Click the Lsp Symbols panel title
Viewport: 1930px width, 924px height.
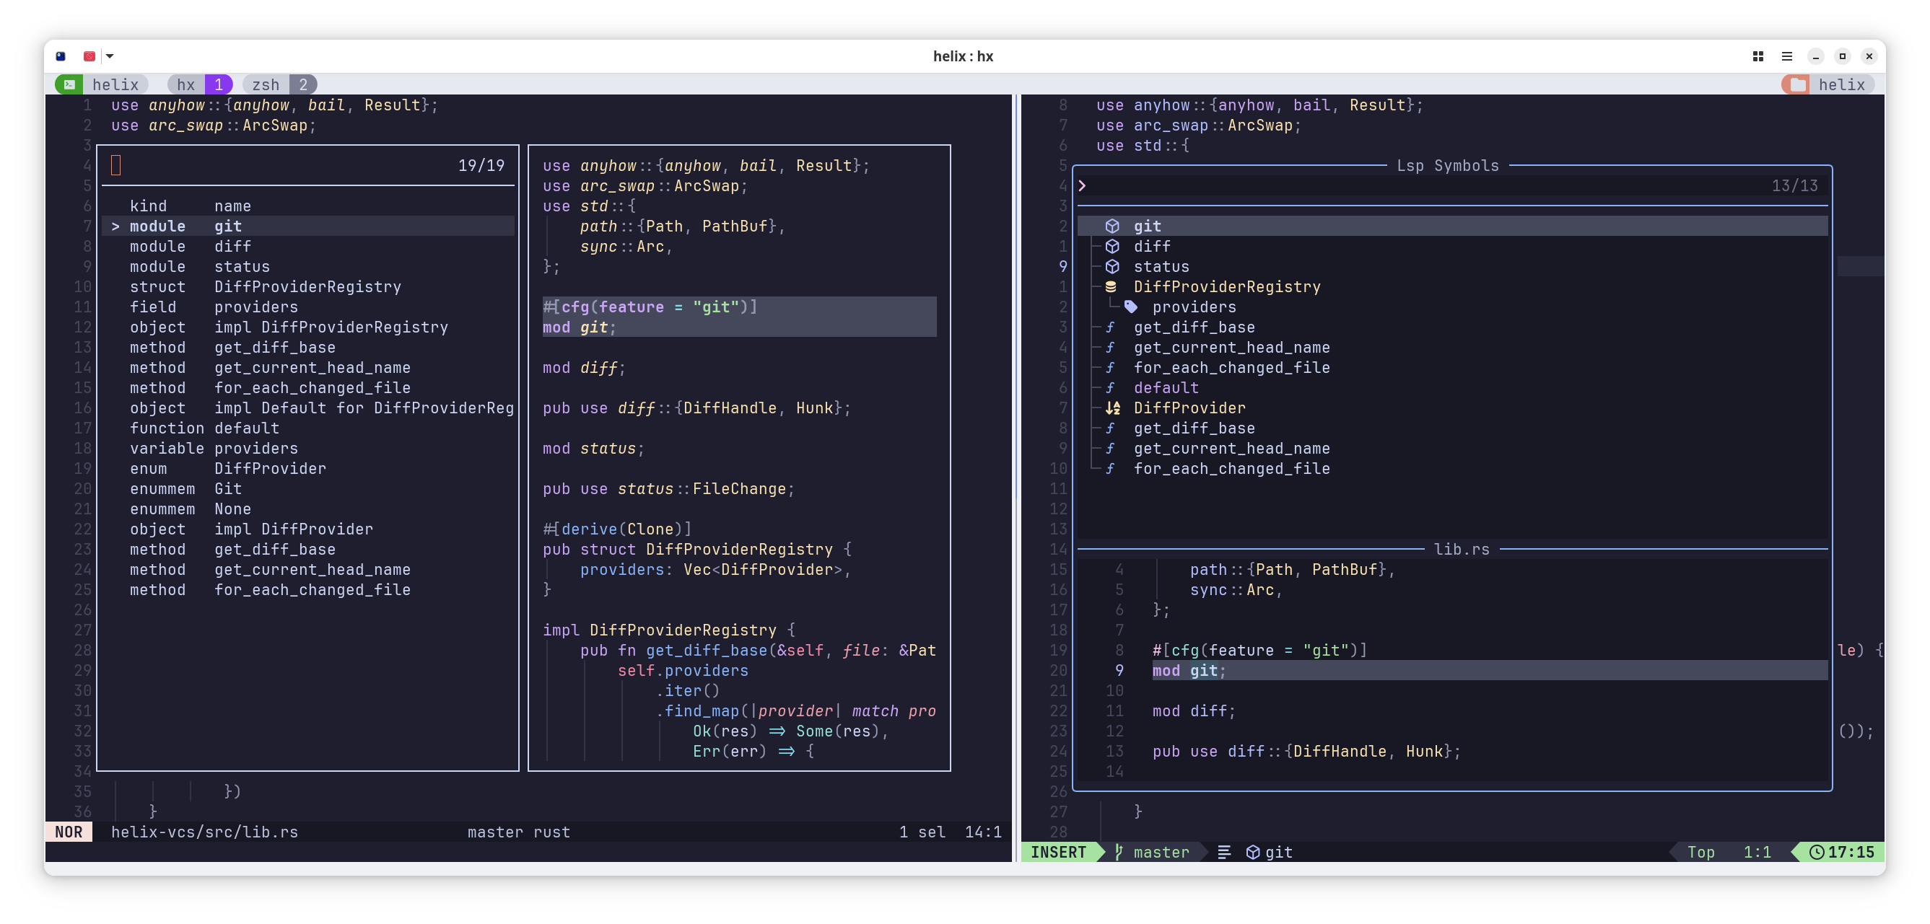point(1448,165)
